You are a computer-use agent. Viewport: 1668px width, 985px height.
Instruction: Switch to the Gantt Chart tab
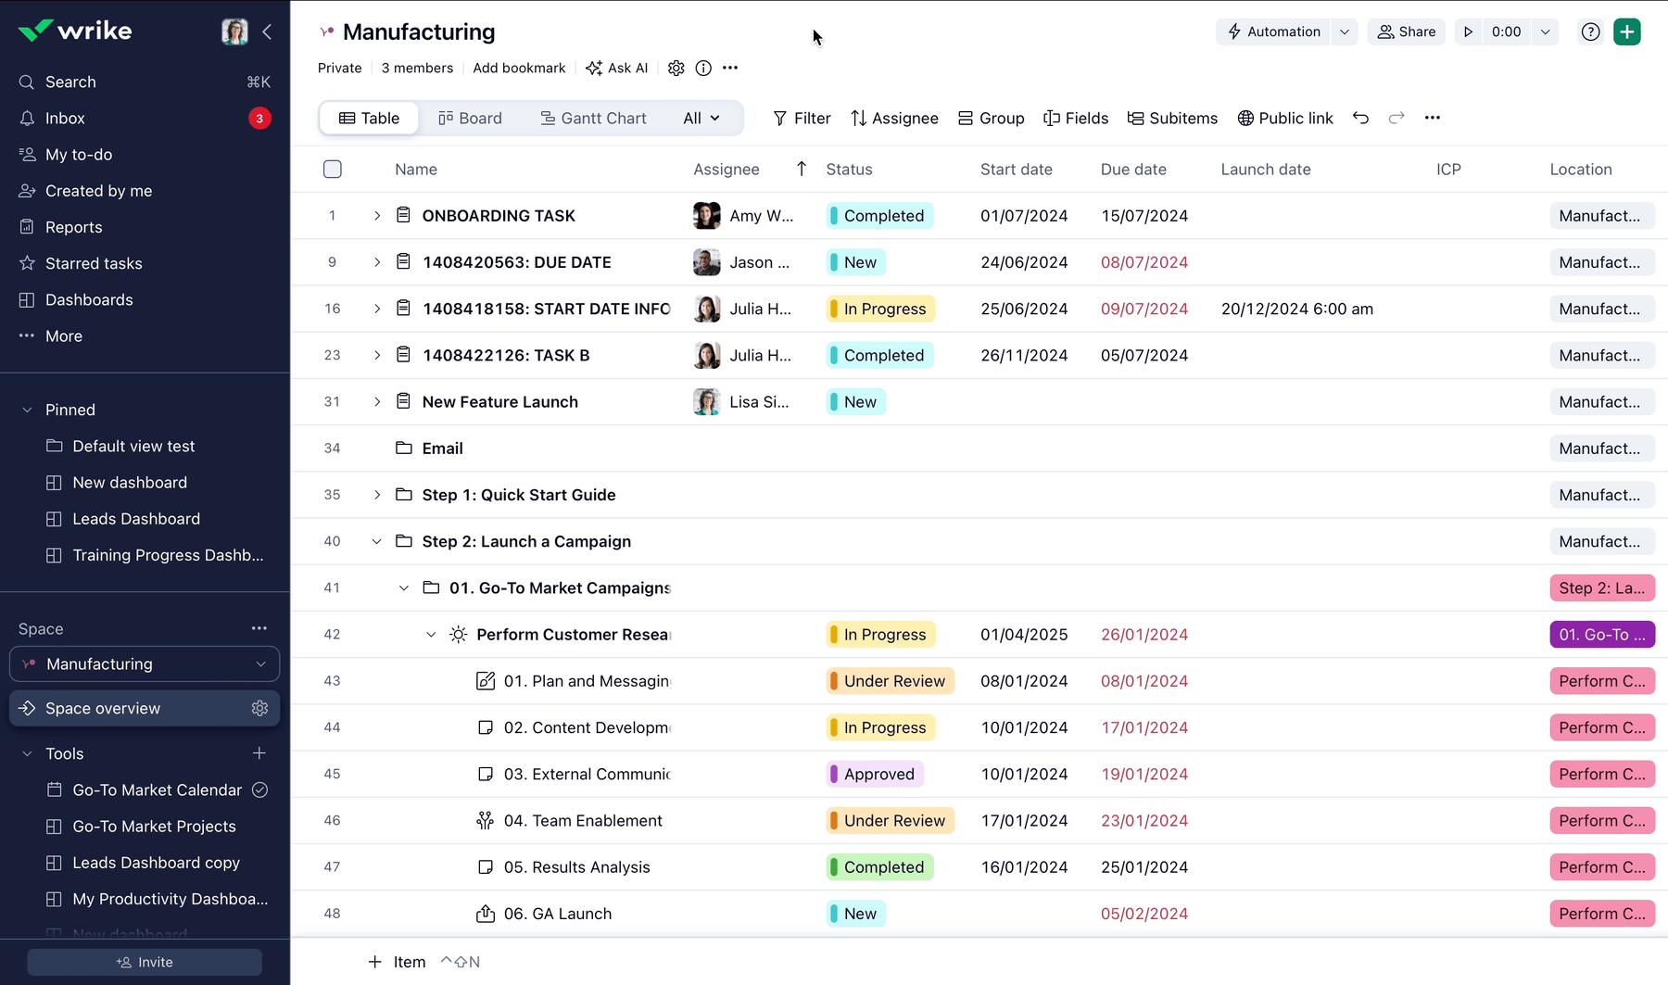[x=593, y=118]
